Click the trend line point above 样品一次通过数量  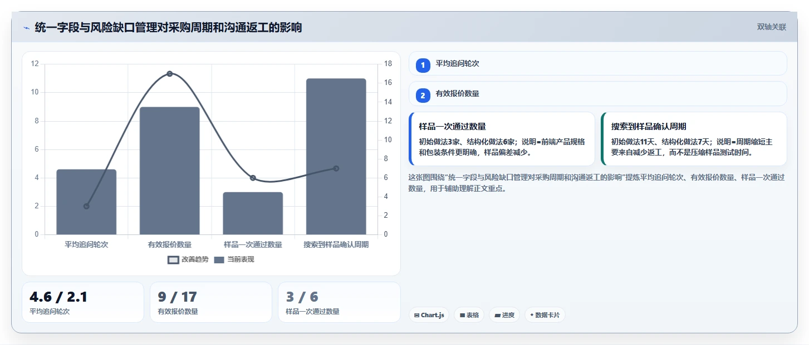click(x=253, y=178)
